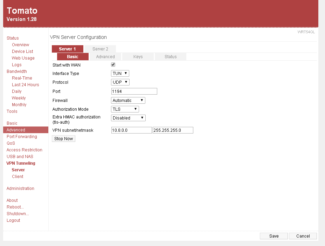
Task: Open the Bandwidth sidebar section
Action: (x=17, y=71)
